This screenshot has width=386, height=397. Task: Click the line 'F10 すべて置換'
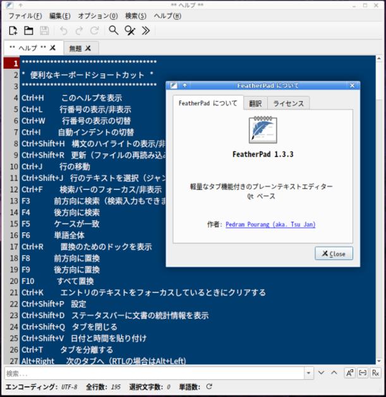57,281
